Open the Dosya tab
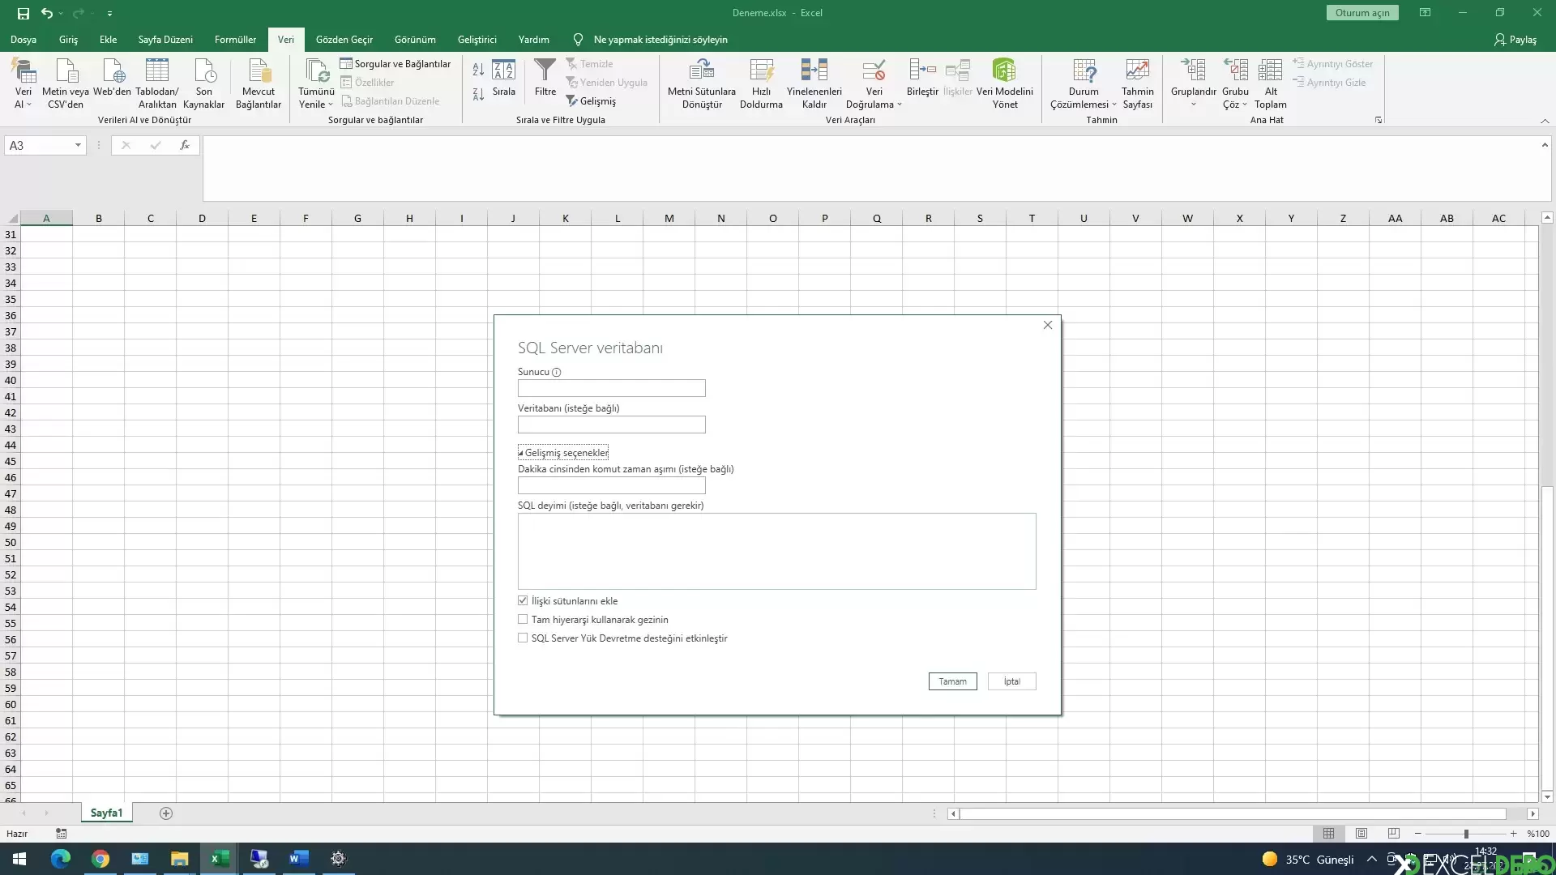Screen dimensions: 1556x875 (x=24, y=40)
